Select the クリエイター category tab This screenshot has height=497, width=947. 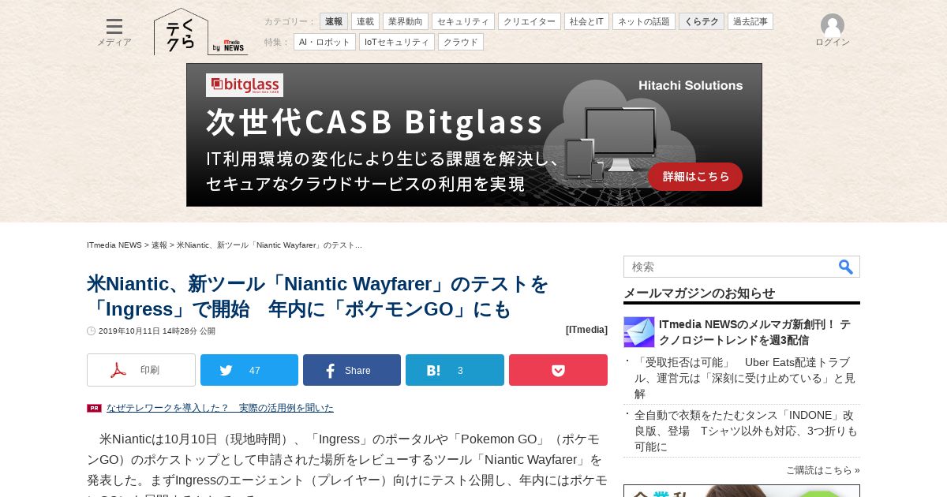530,21
